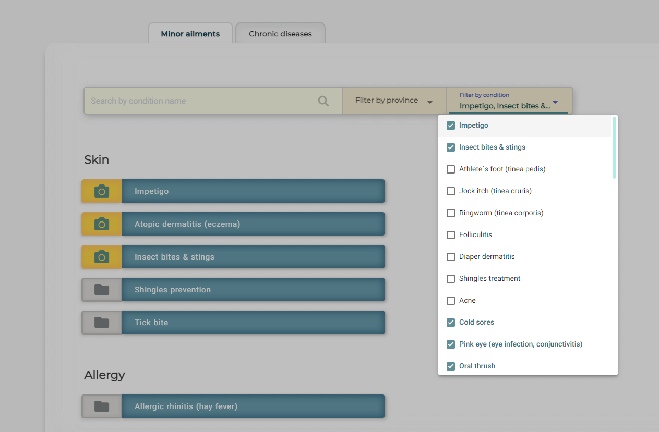This screenshot has width=659, height=432.
Task: Enable the Acne filter checkbox
Action: coord(450,300)
